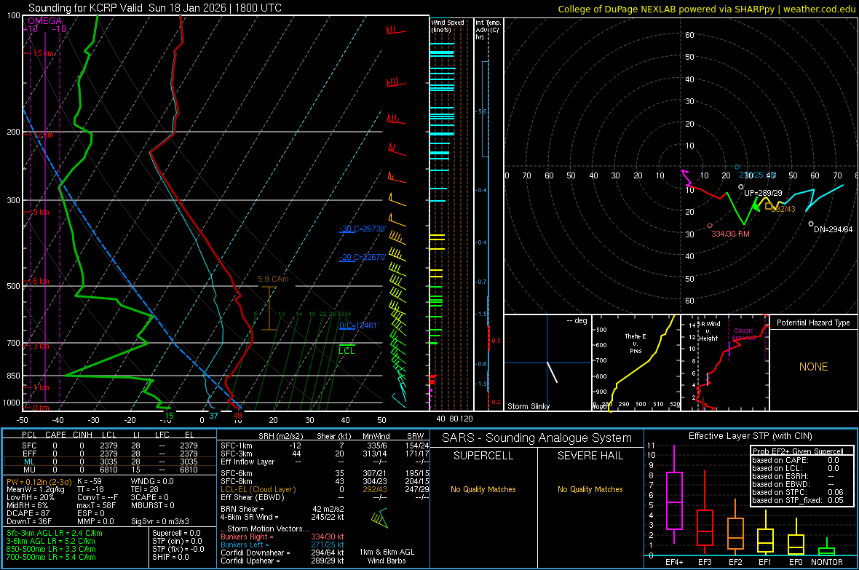Click the BRN Shear value
Image resolution: width=859 pixels, height=570 pixels.
(x=282, y=509)
